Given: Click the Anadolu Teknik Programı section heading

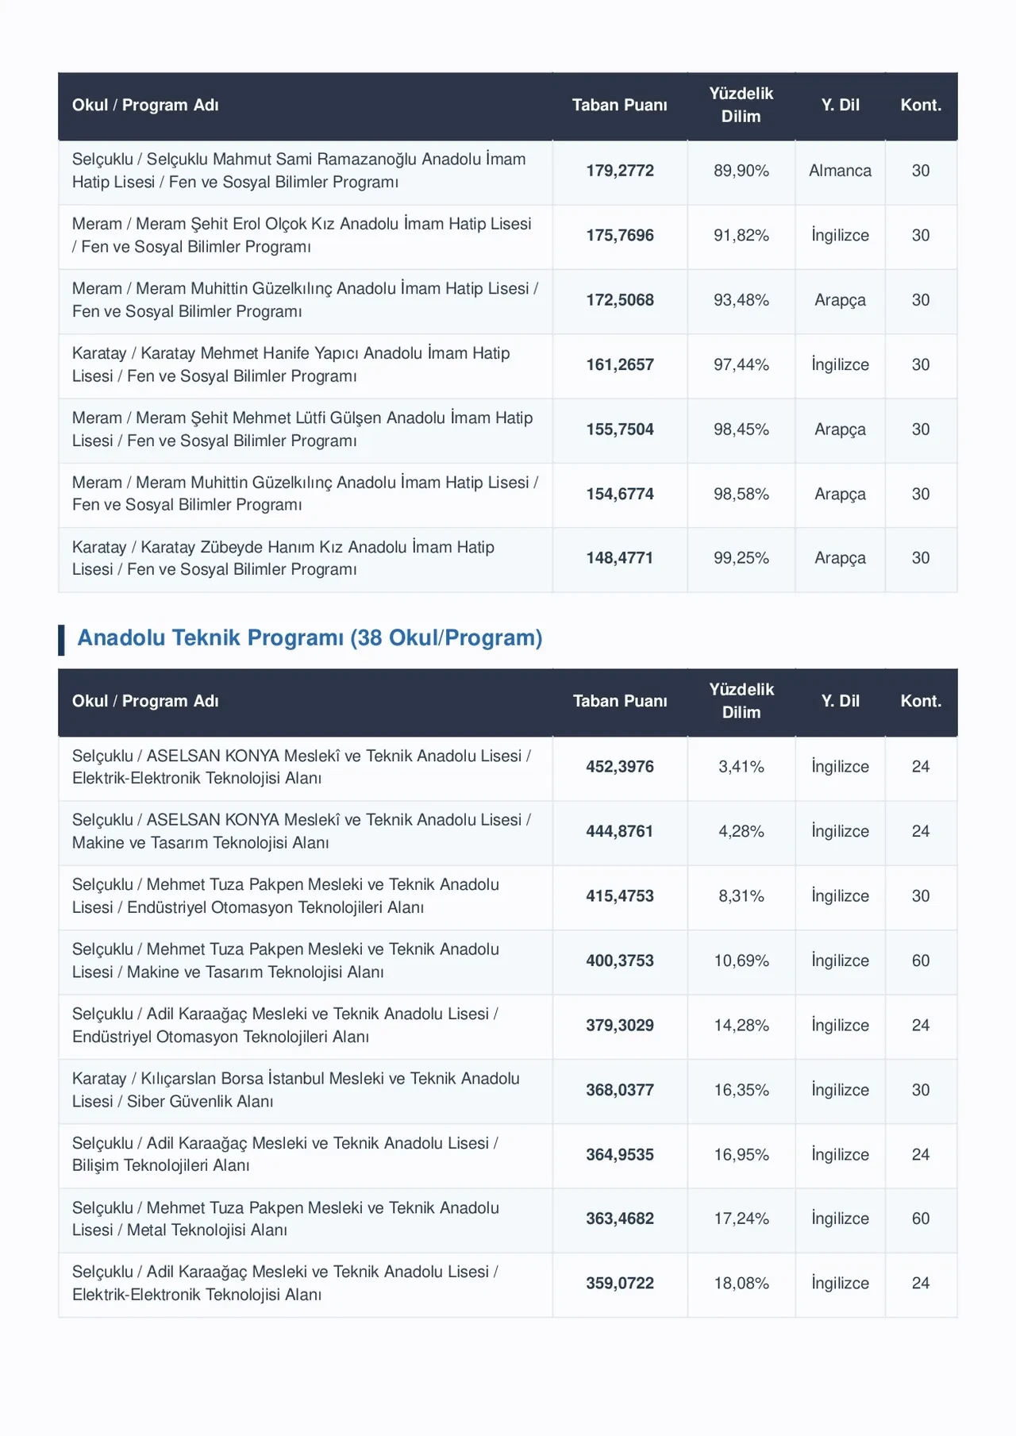Looking at the screenshot, I should pyautogui.click(x=310, y=638).
